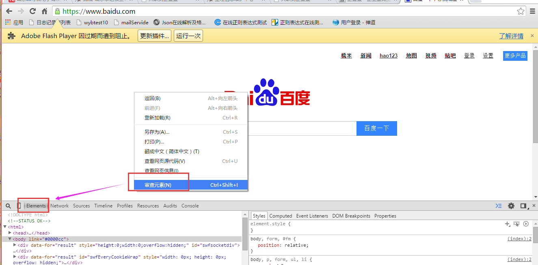Choose 返回(B) in the context menu
This screenshot has height=265, width=538.
point(191,98)
